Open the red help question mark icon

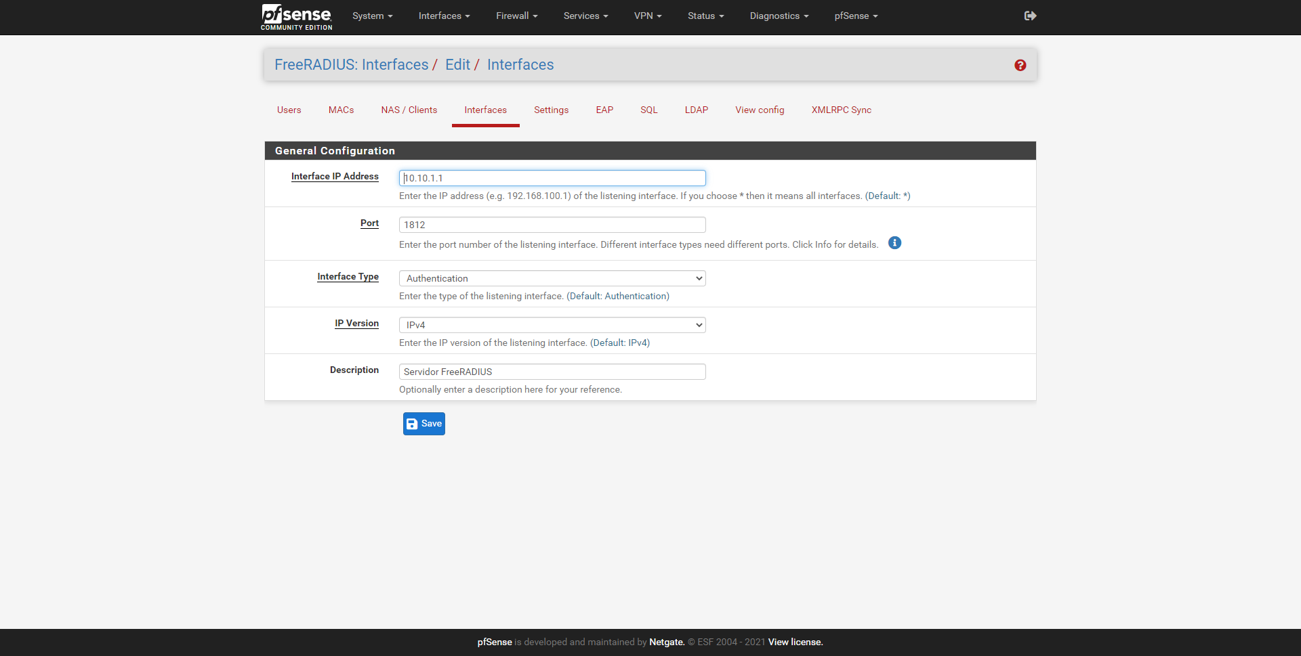click(x=1020, y=65)
